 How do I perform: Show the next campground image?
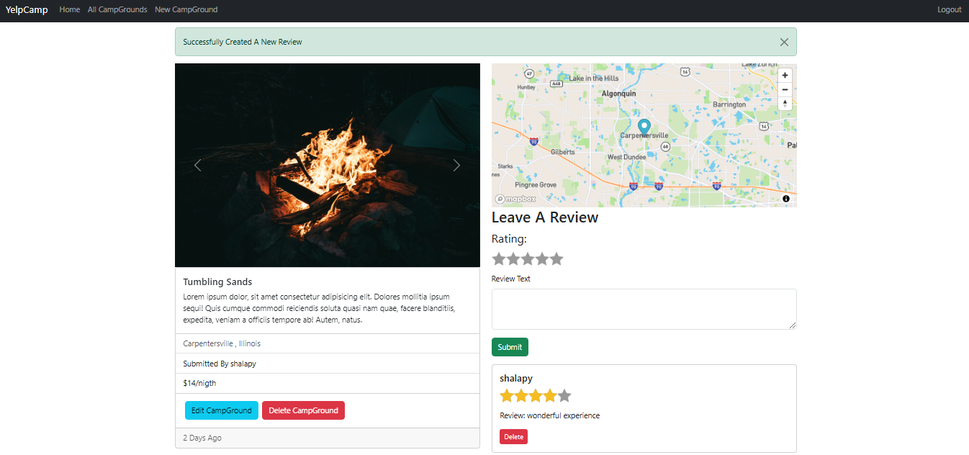tap(456, 165)
